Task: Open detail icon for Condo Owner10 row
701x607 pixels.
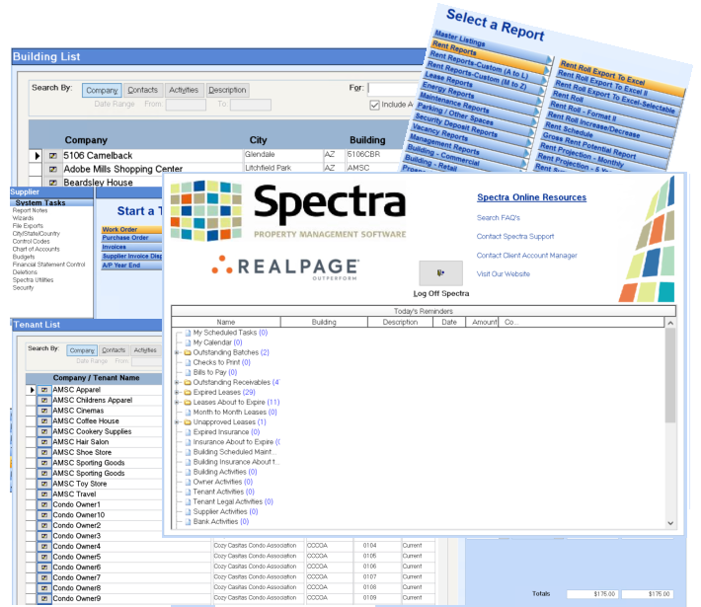Action: tap(44, 515)
